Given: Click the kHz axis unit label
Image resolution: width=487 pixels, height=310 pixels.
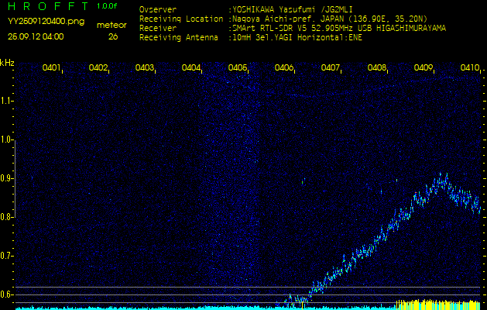Looking at the screenshot, I should (x=7, y=62).
